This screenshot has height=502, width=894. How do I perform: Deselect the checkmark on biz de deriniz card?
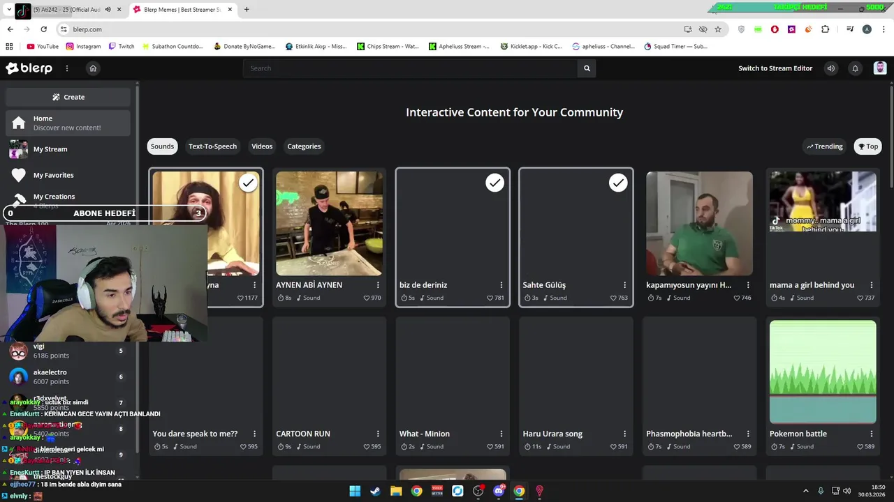tap(494, 183)
